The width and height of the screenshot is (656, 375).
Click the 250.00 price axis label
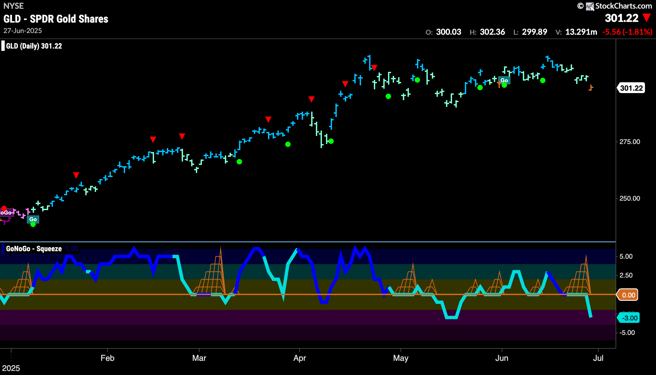[630, 199]
